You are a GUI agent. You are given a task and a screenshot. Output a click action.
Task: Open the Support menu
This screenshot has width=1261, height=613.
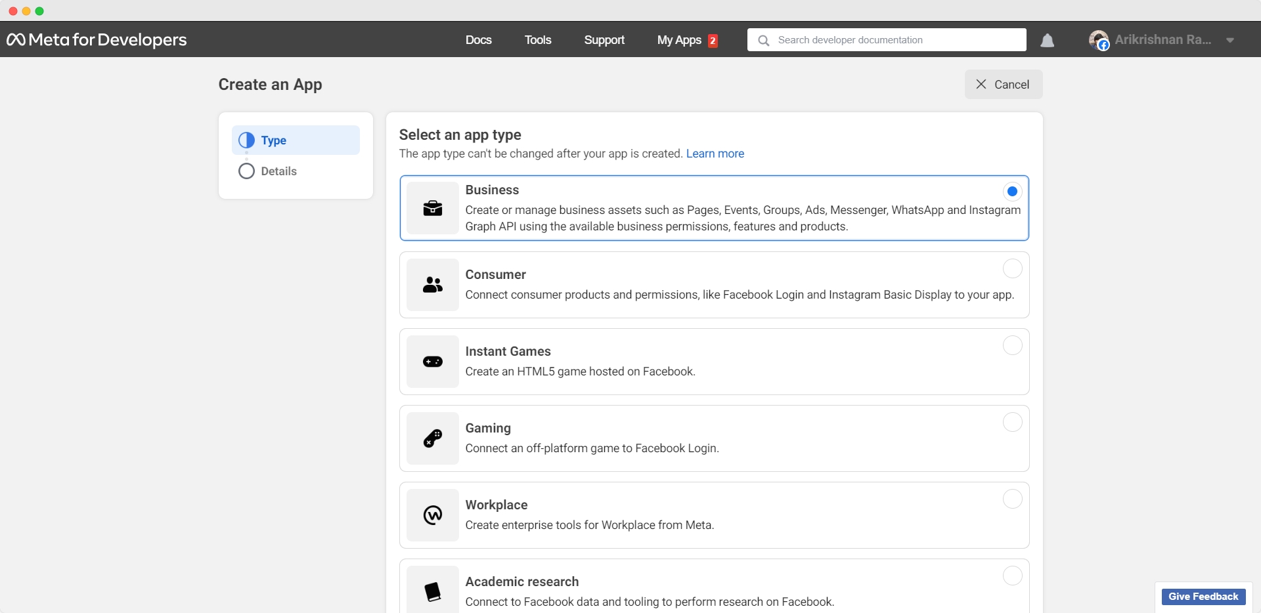click(x=604, y=40)
